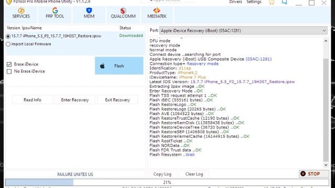The width and height of the screenshot is (335, 188).
Task: Click the FDTool shield logo icon
Action: pyautogui.click(x=9, y=2)
